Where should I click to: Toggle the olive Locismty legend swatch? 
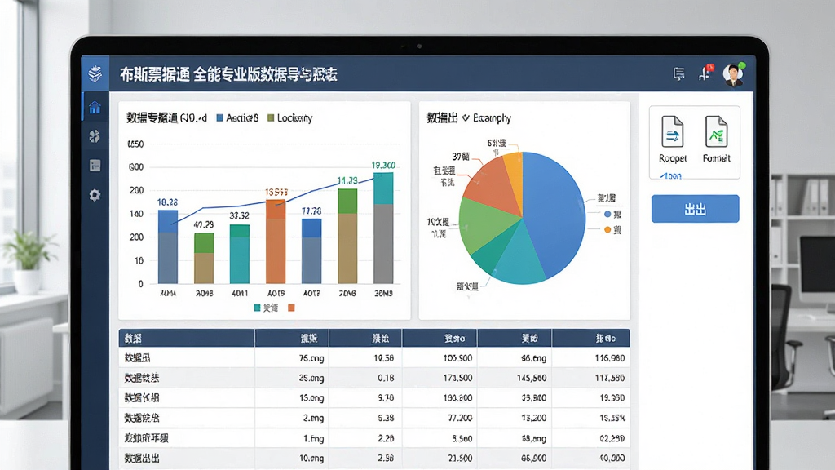coord(271,117)
